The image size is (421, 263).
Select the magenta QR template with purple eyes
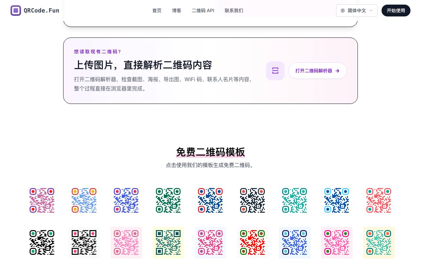pyautogui.click(x=42, y=201)
